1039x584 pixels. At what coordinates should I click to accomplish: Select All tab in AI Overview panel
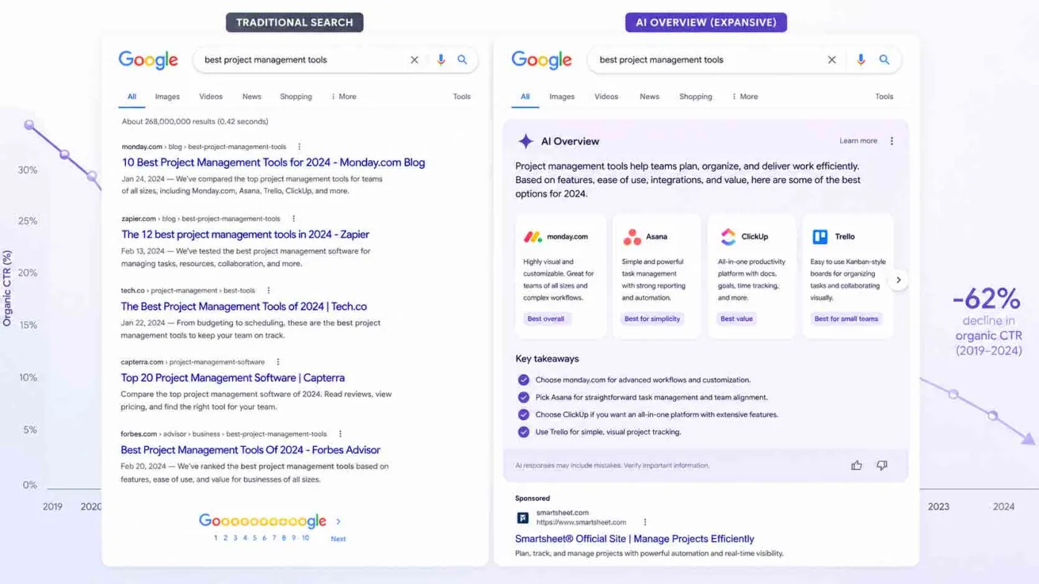click(x=525, y=96)
